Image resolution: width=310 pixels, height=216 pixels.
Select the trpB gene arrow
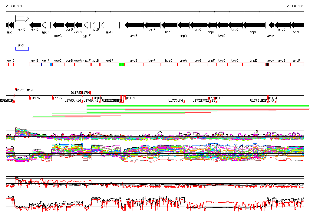(198, 25)
